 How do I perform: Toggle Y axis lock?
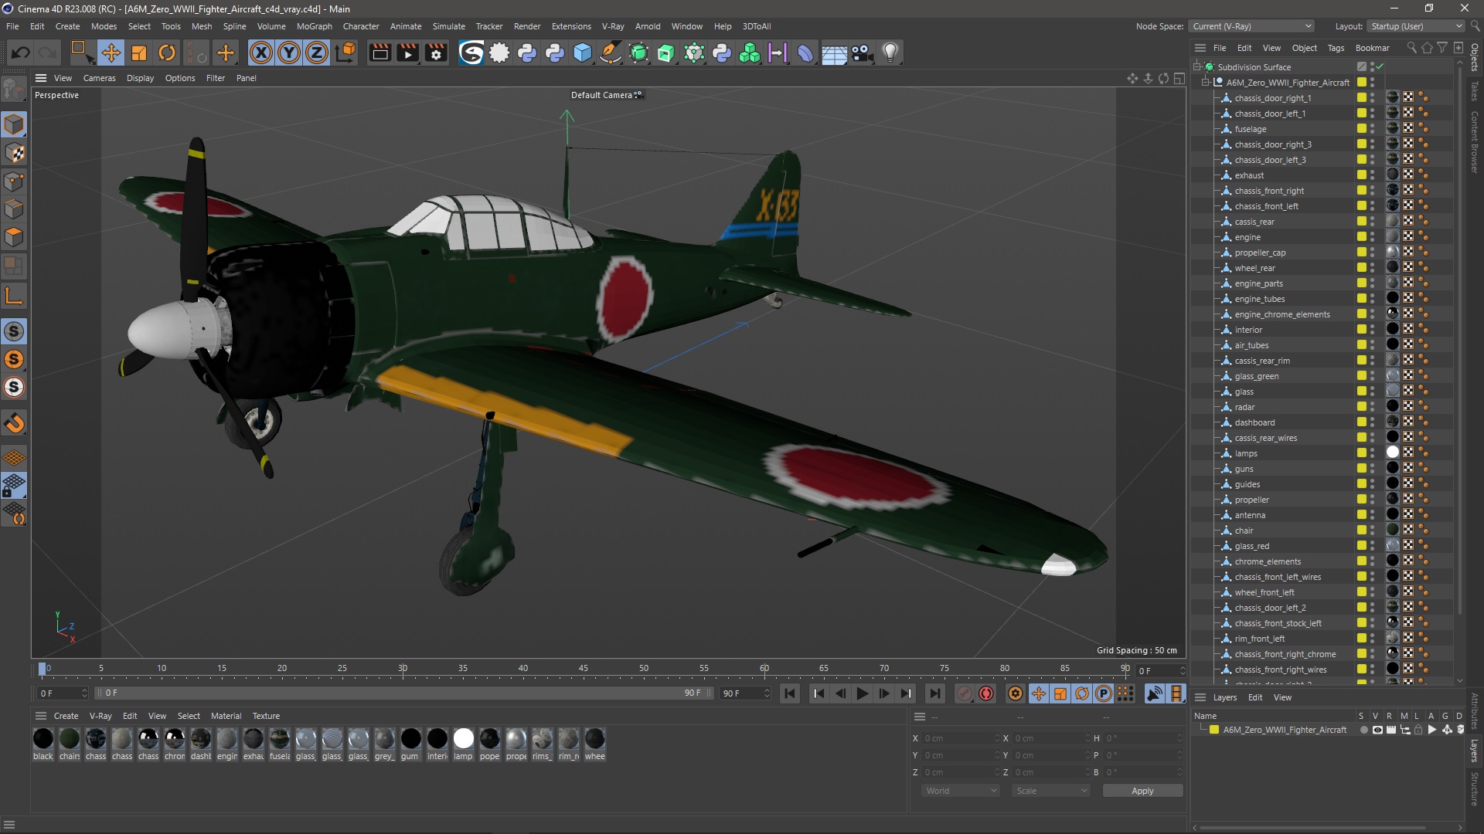289,53
